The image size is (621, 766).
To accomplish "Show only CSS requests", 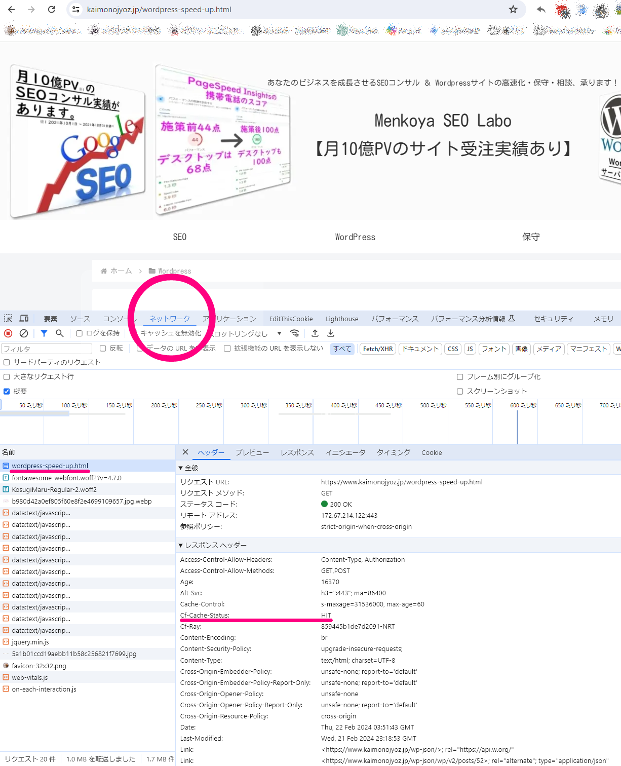I will coord(453,349).
